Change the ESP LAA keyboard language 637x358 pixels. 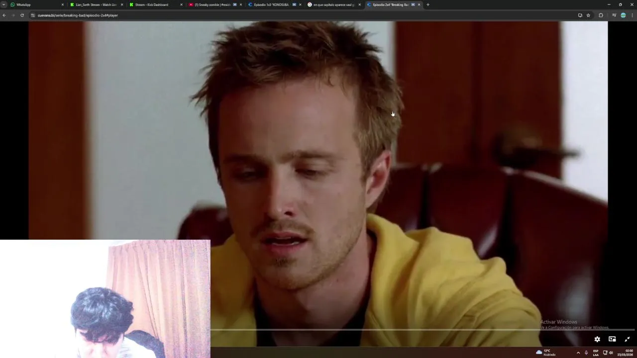point(596,353)
